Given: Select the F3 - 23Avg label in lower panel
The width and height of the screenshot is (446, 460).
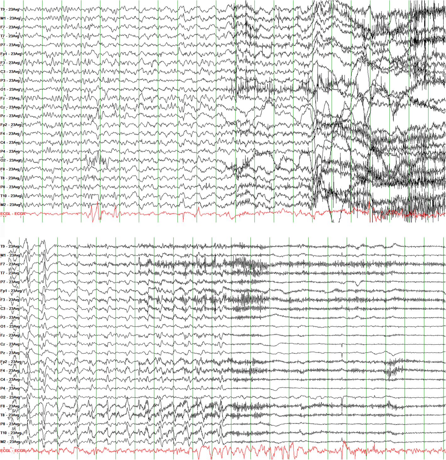Looking at the screenshot, I should tap(10, 300).
